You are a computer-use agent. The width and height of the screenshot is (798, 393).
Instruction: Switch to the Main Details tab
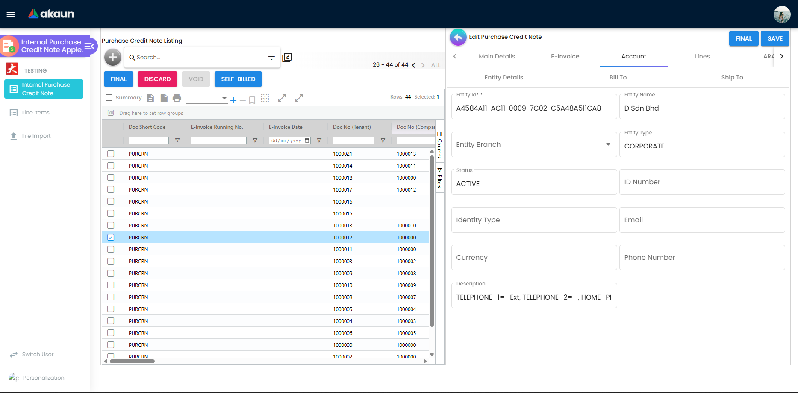click(497, 56)
